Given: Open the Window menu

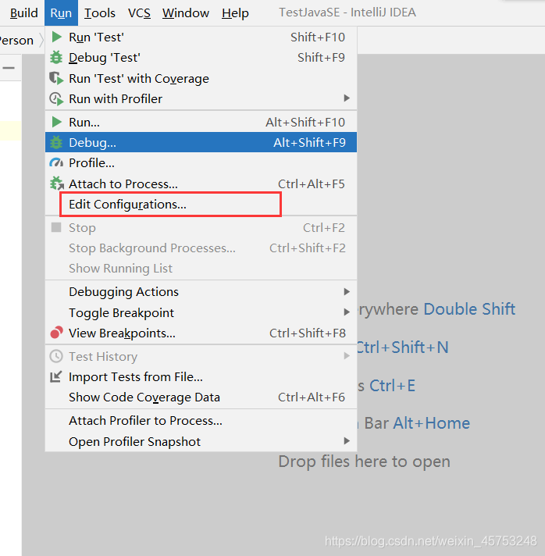Looking at the screenshot, I should pyautogui.click(x=186, y=12).
